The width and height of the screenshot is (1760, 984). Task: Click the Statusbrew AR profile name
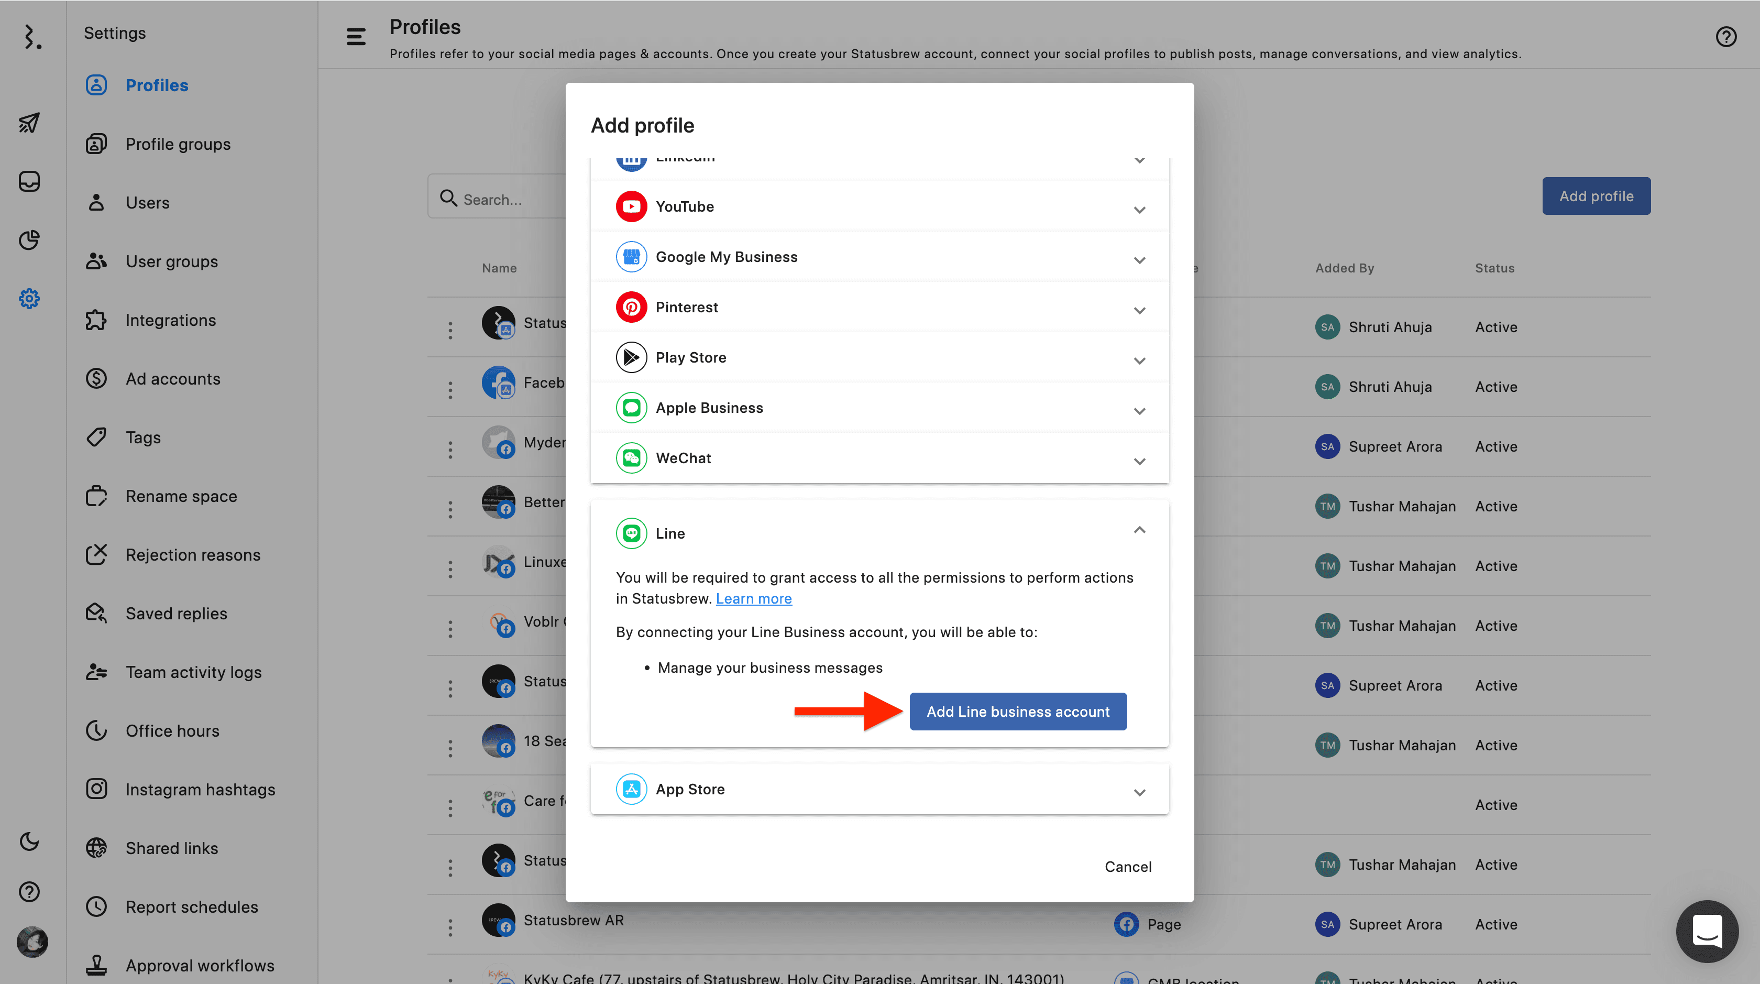(574, 921)
